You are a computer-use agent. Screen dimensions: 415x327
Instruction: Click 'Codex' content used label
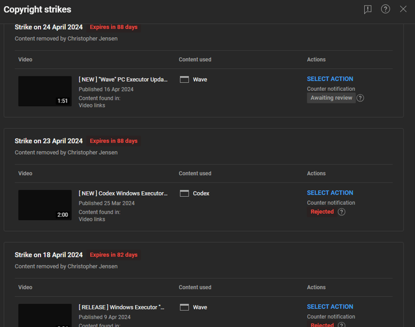tap(201, 193)
